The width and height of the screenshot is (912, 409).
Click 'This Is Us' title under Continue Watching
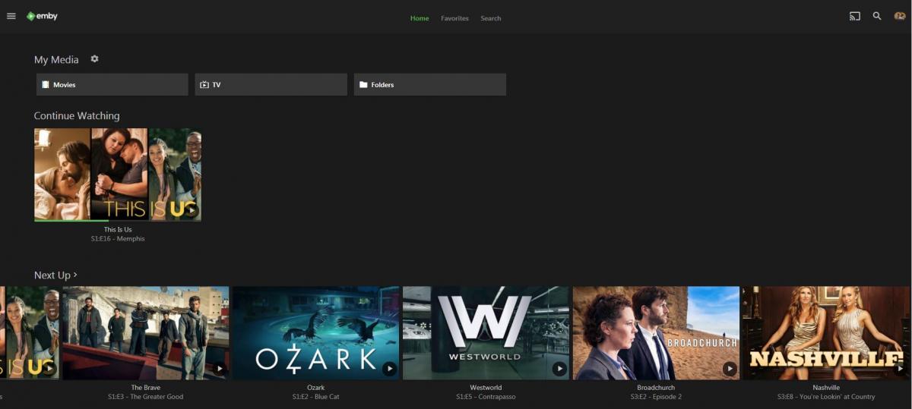pyautogui.click(x=118, y=229)
